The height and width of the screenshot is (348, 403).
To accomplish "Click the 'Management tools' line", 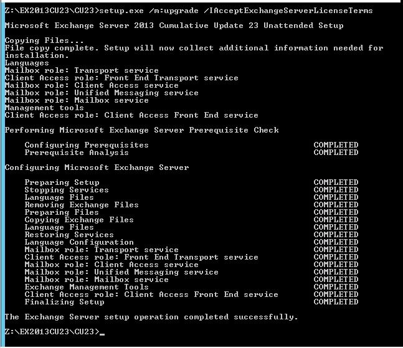I will [44, 108].
